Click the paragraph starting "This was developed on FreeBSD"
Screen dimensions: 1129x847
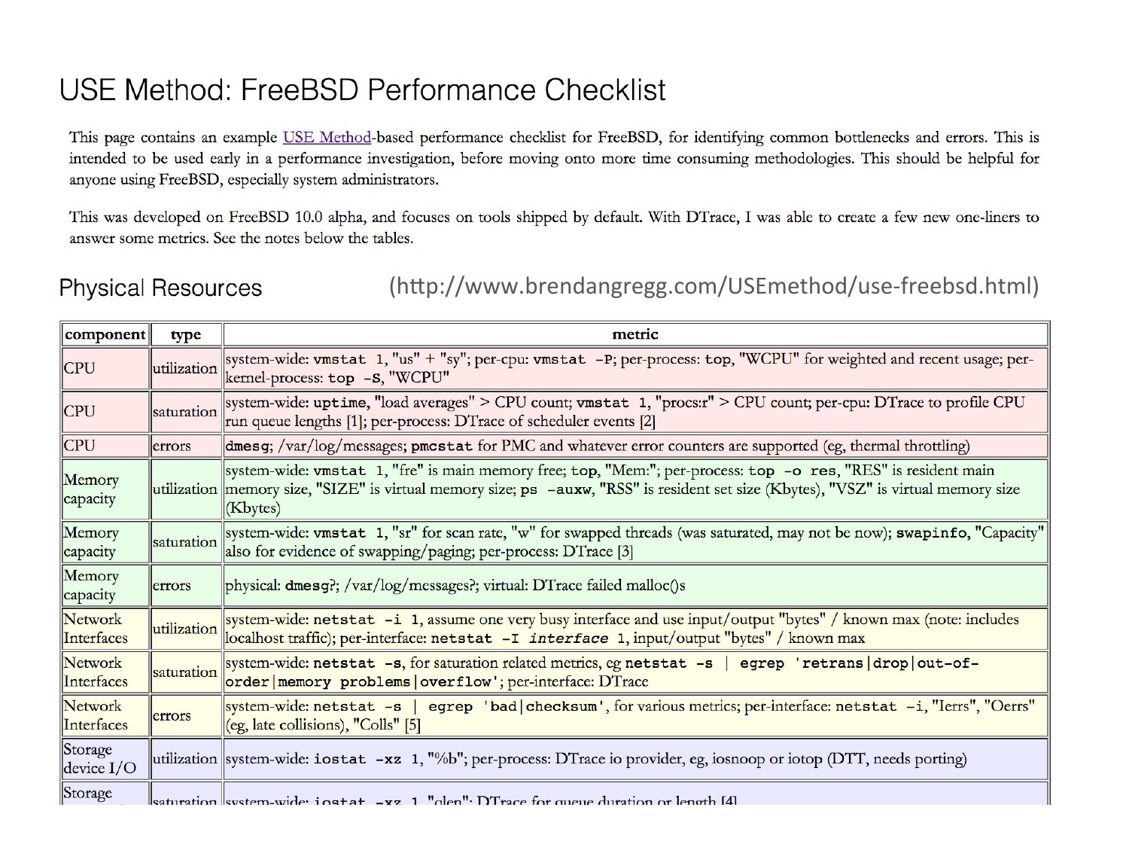pyautogui.click(x=553, y=227)
